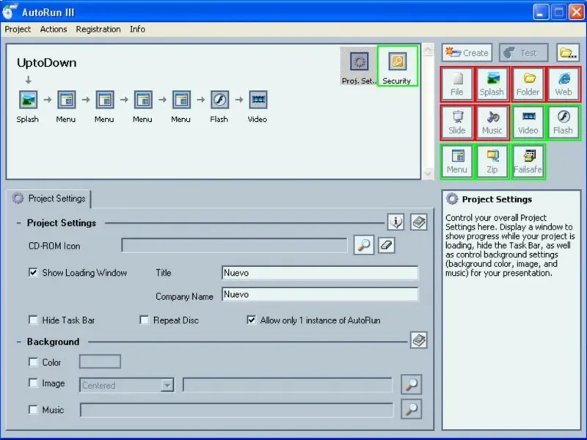Collapse the Background section
The width and height of the screenshot is (587, 440).
19,342
